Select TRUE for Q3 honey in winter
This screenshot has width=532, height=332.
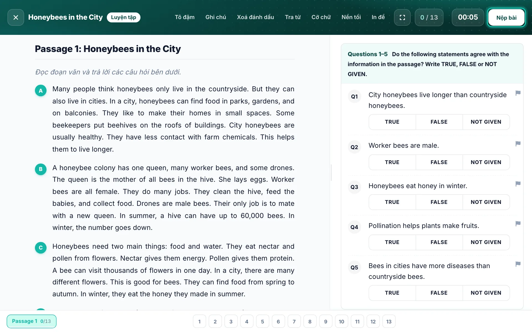click(x=392, y=202)
